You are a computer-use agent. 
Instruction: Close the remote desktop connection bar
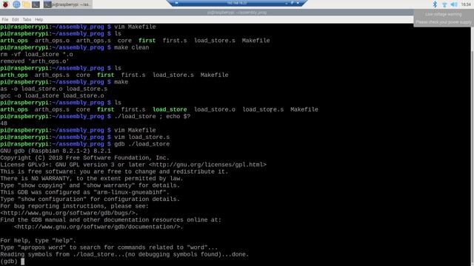point(298,3)
